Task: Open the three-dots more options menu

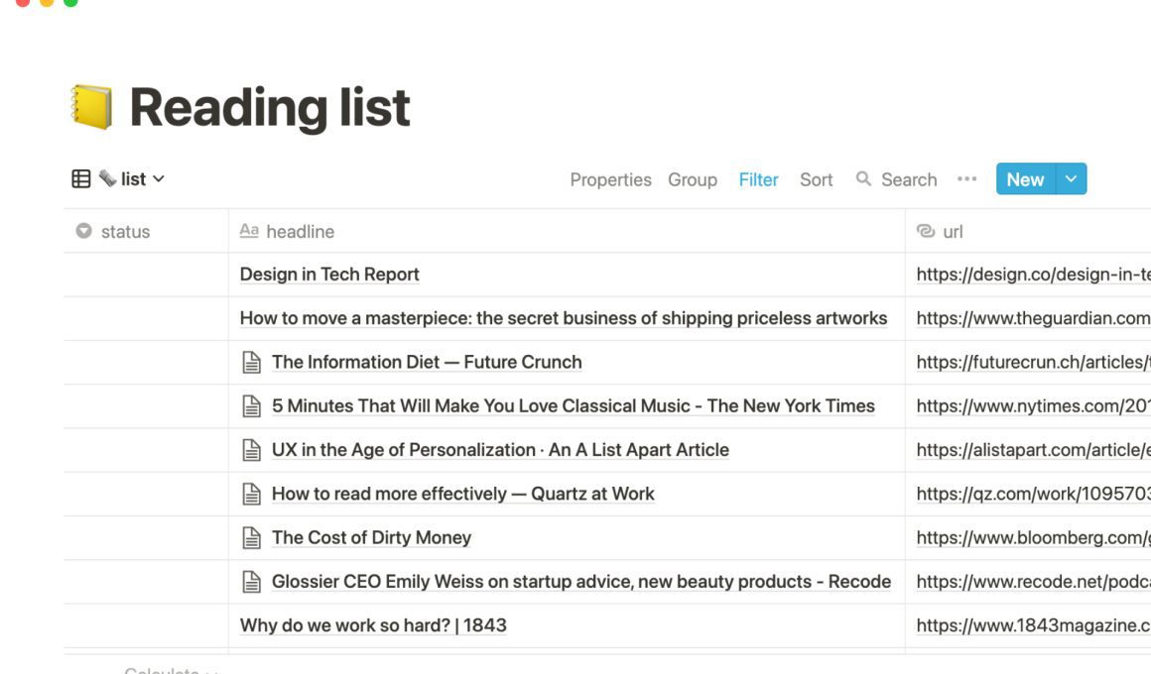Action: tap(966, 179)
